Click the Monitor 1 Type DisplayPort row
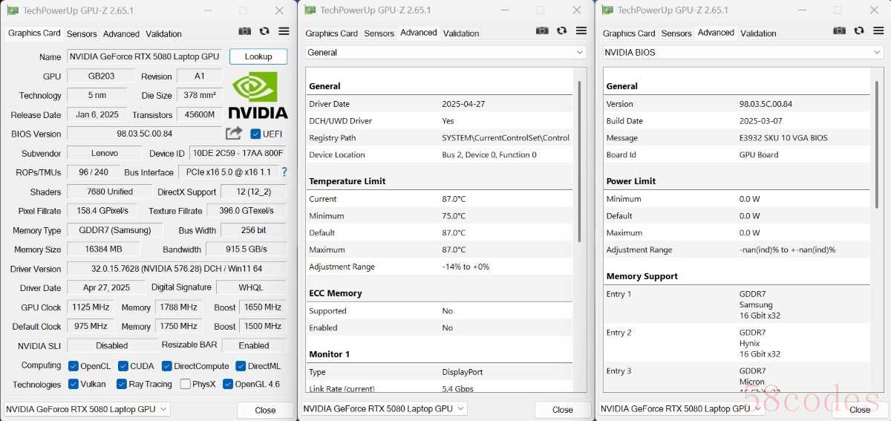The height and width of the screenshot is (421, 891). coord(440,372)
